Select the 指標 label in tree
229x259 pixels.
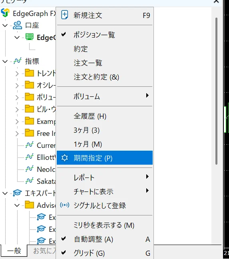coord(32,62)
